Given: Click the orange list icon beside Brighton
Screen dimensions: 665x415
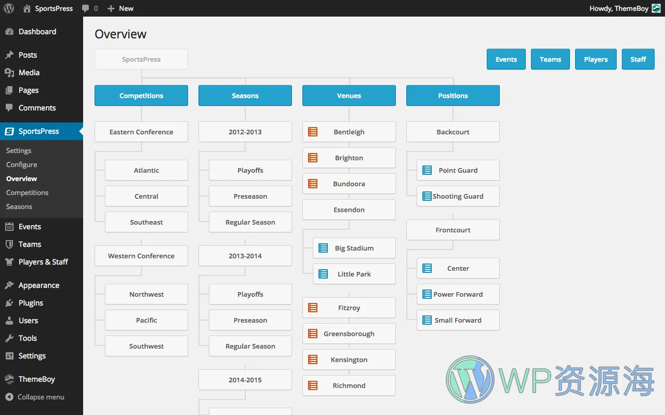Looking at the screenshot, I should (x=313, y=158).
